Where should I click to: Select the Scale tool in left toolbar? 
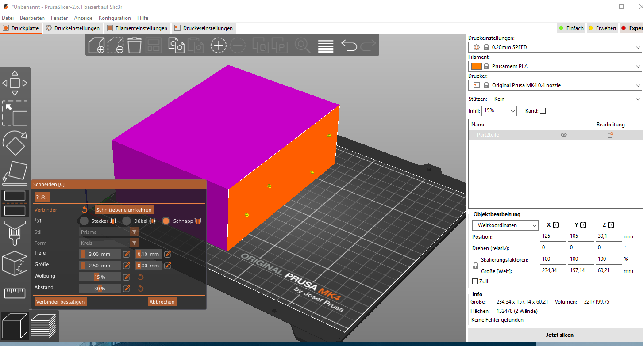pos(15,113)
